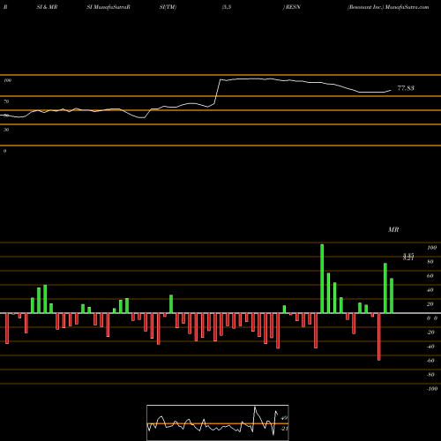Select the MunafaSutra.com title text
The width and height of the screenshot is (441, 441).
pos(407,7)
